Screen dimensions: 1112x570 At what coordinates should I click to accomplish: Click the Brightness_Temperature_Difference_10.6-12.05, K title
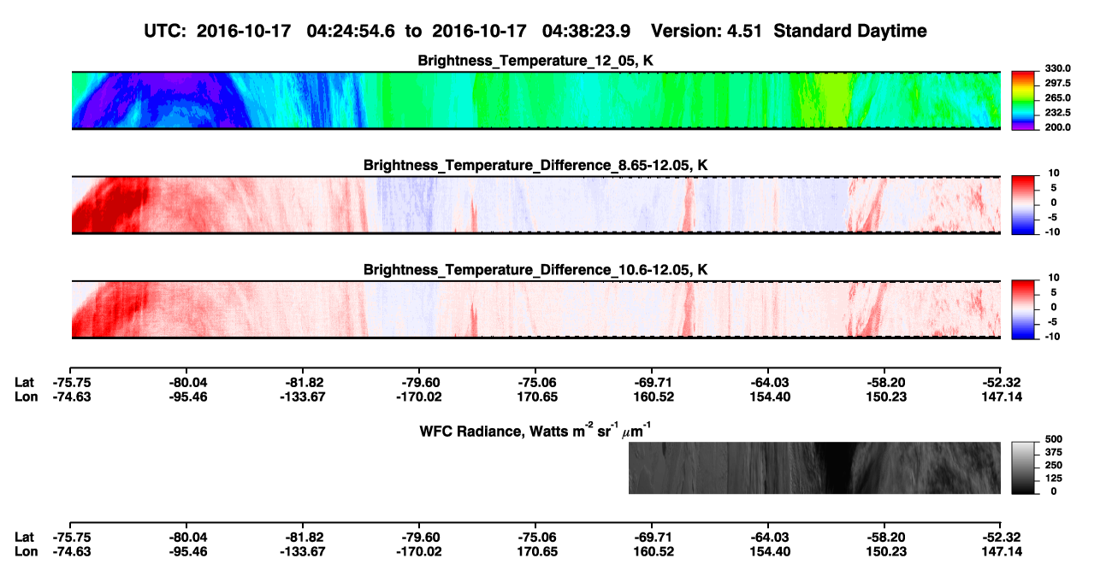[535, 270]
